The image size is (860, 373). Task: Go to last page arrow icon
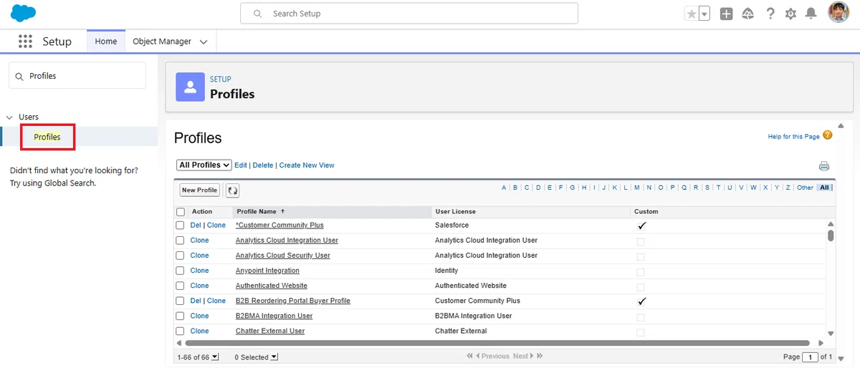coord(540,356)
